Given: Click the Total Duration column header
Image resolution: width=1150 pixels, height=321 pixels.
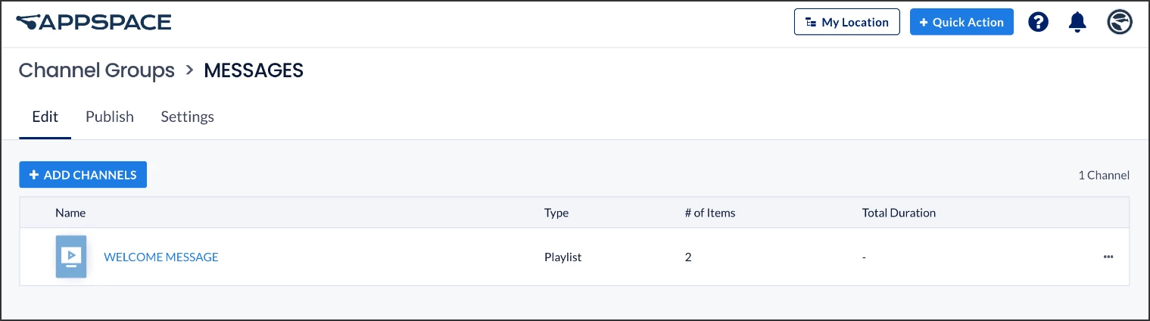Looking at the screenshot, I should (899, 213).
